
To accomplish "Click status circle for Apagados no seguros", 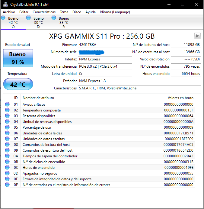I will (7, 173).
